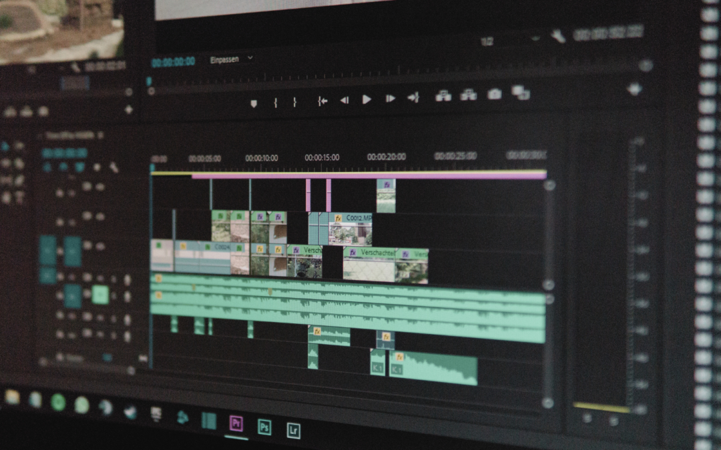Click the Mark In bracket button
Screen dimensions: 721x450
click(x=276, y=103)
